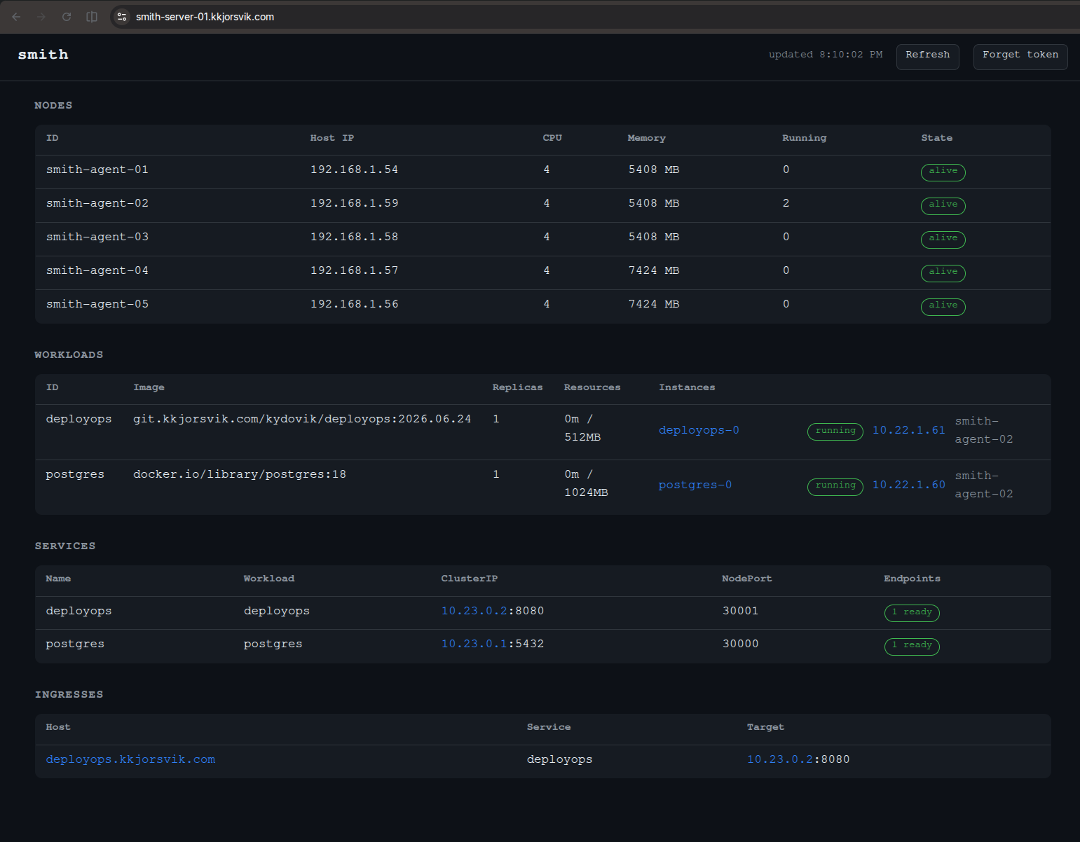The image size is (1080, 842).
Task: Click the SERVICES section heading
Action: pos(65,546)
